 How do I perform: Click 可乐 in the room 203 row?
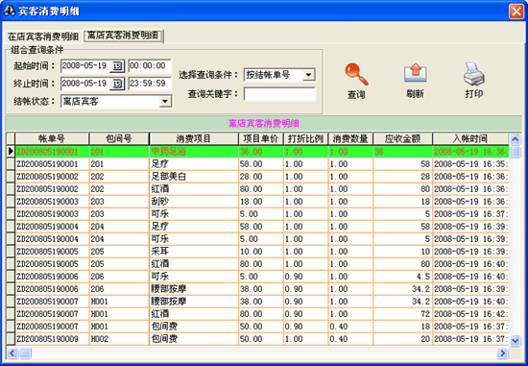pos(194,213)
